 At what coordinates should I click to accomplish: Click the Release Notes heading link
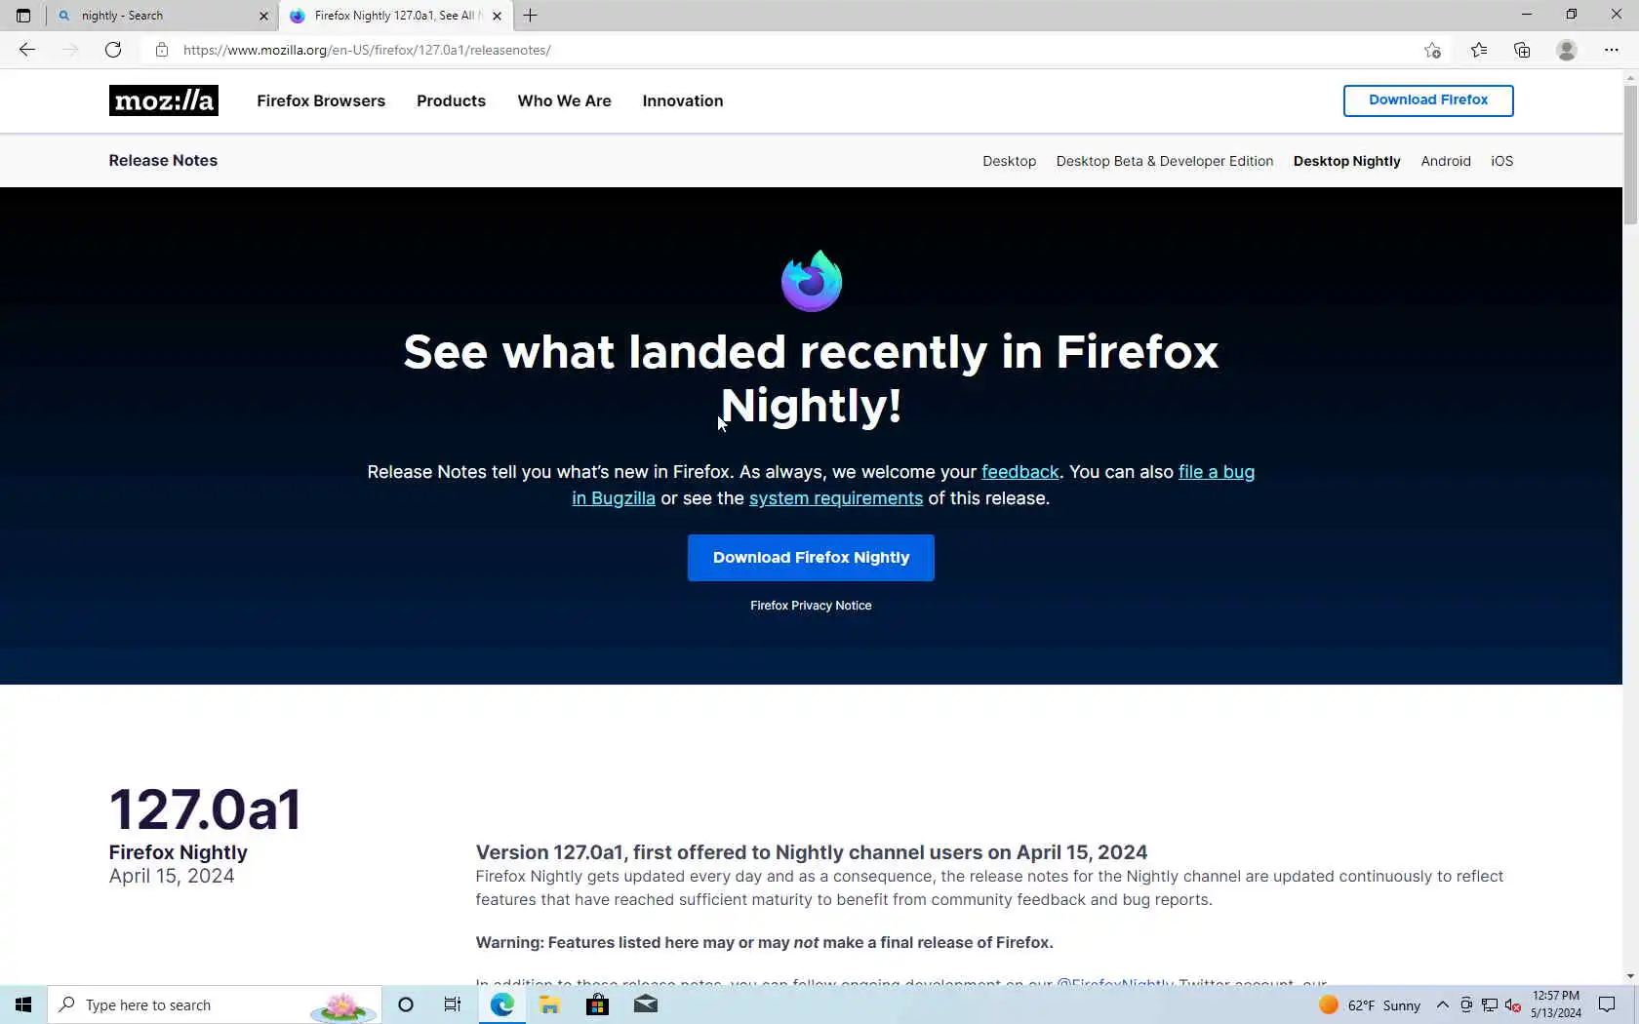[163, 160]
